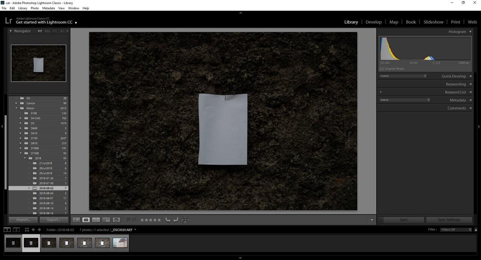Select the last filmstrip thumbnail
481x260 pixels.
click(x=120, y=243)
